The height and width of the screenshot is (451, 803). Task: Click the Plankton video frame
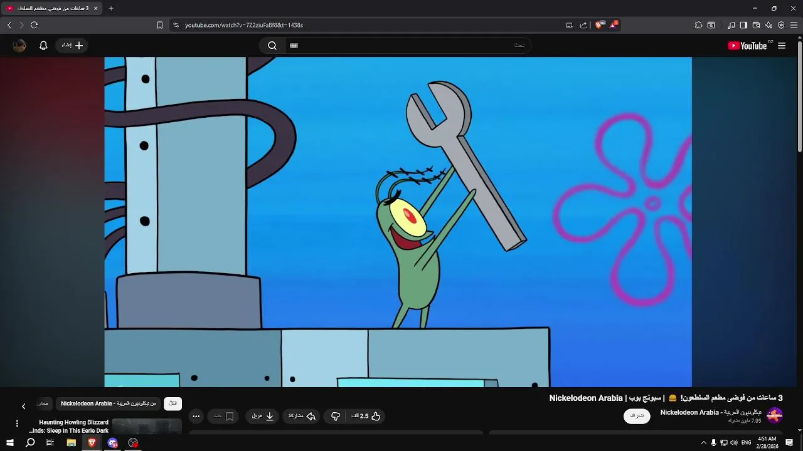click(398, 222)
